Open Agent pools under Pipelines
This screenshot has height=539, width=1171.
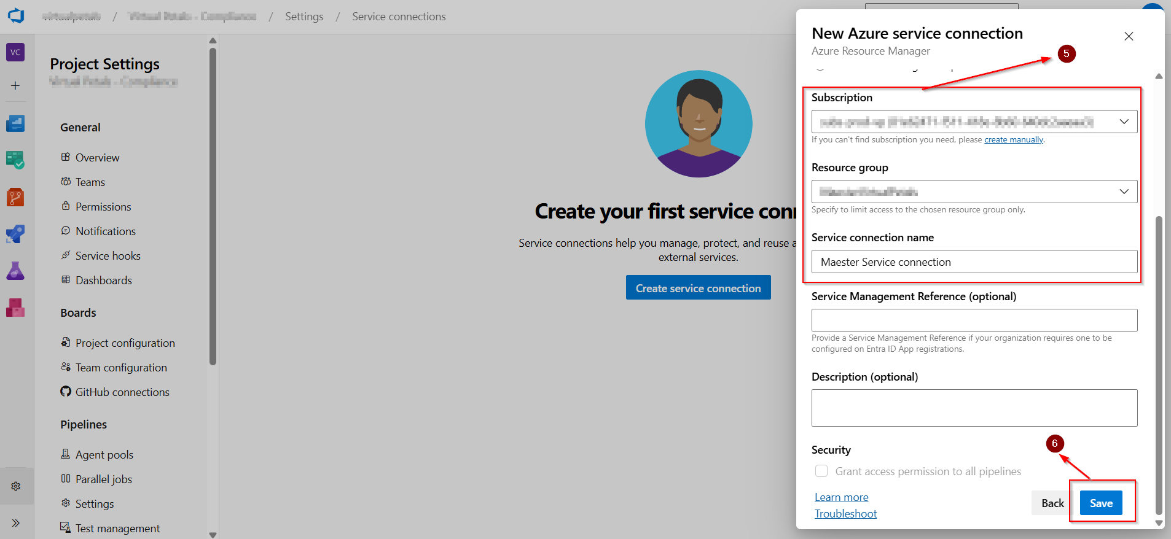tap(104, 455)
